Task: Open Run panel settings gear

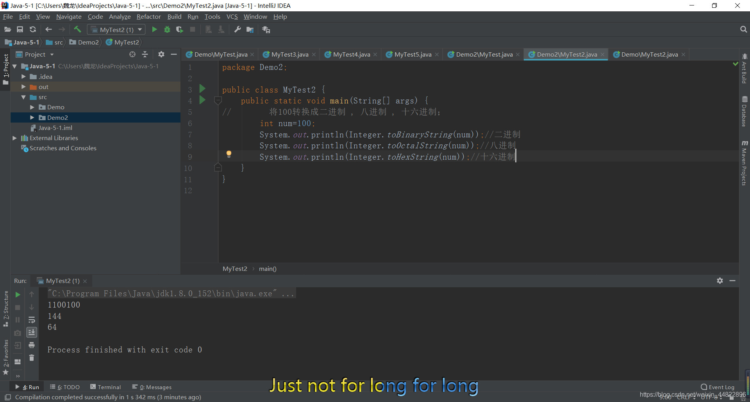Action: pos(720,281)
